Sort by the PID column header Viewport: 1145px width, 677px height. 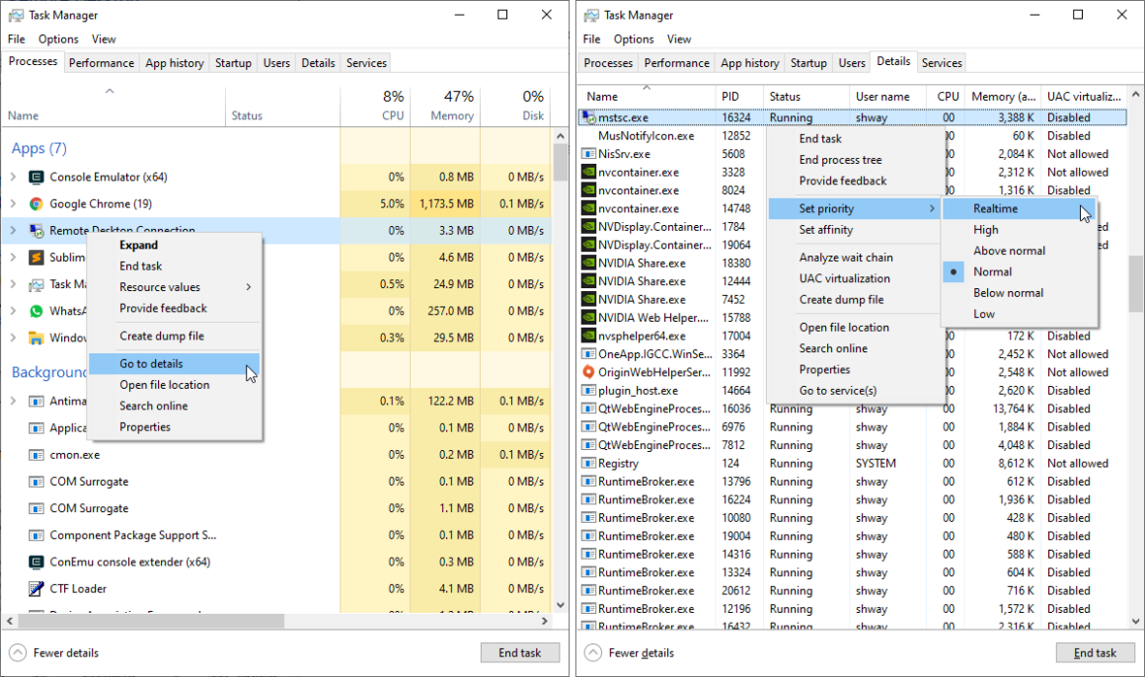tap(739, 97)
